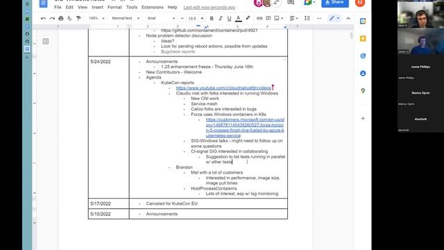Expand the insert image dropdown arrow

click(282, 19)
